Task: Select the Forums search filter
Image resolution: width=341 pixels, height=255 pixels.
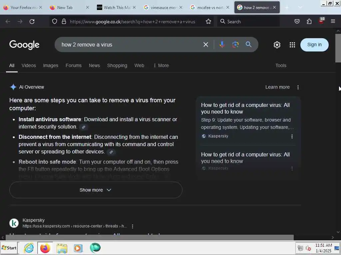Action: [74, 65]
